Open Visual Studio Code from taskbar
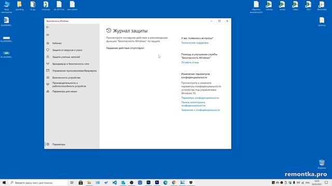 tap(115, 182)
